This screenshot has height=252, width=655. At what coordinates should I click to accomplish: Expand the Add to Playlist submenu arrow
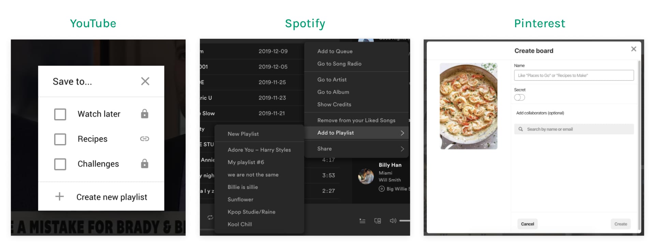click(402, 133)
